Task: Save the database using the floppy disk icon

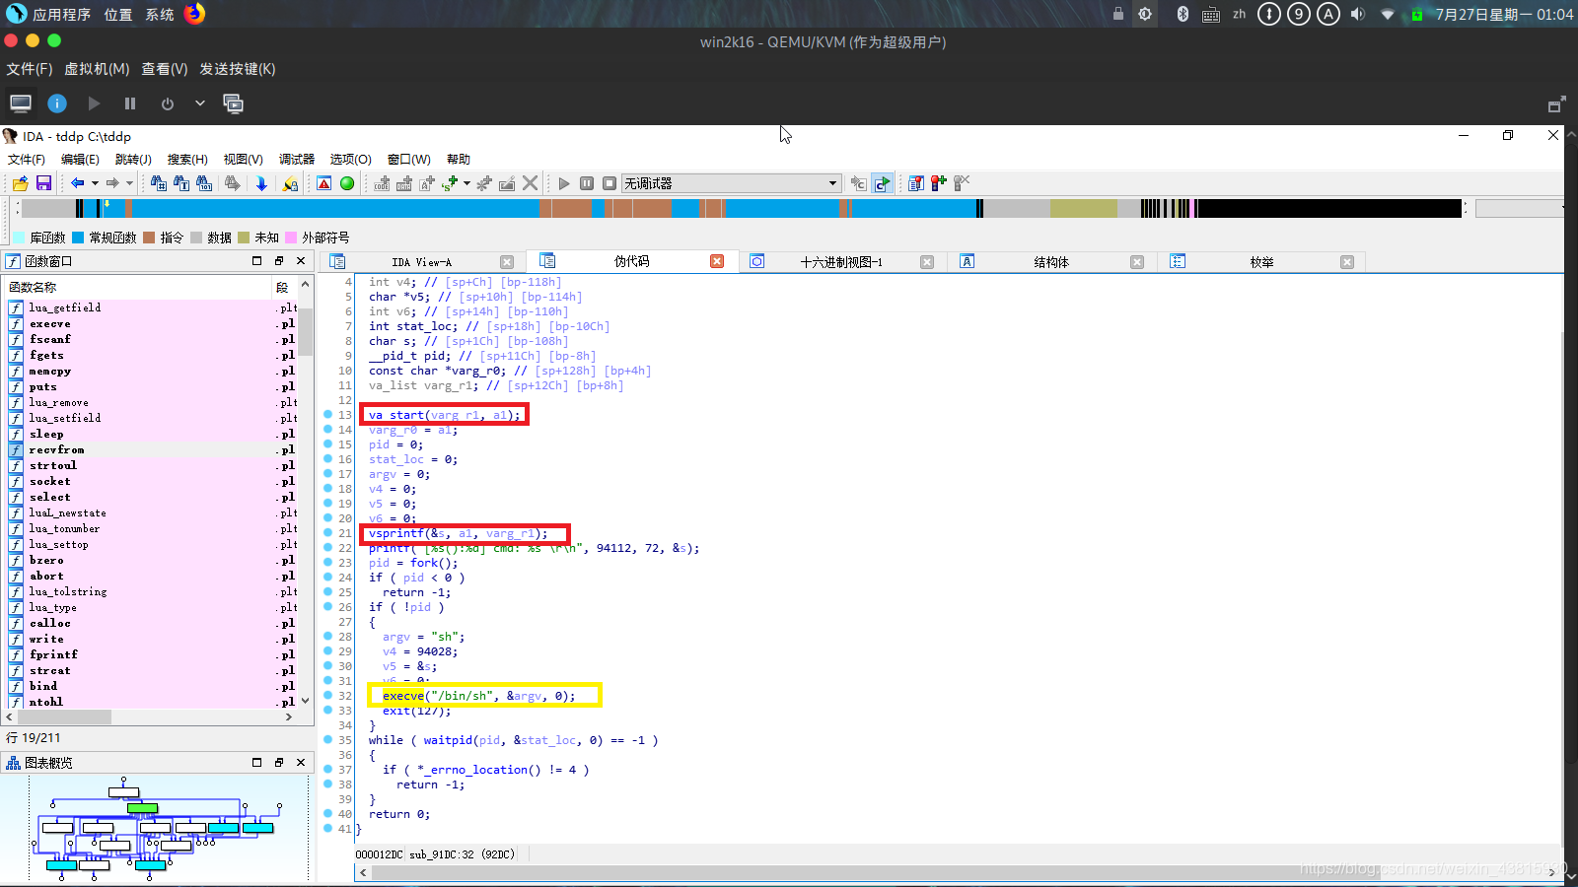Action: (x=43, y=183)
